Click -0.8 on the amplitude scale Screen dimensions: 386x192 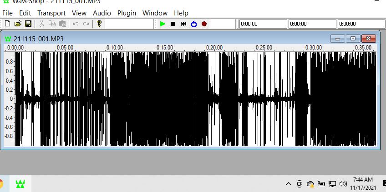9,136
